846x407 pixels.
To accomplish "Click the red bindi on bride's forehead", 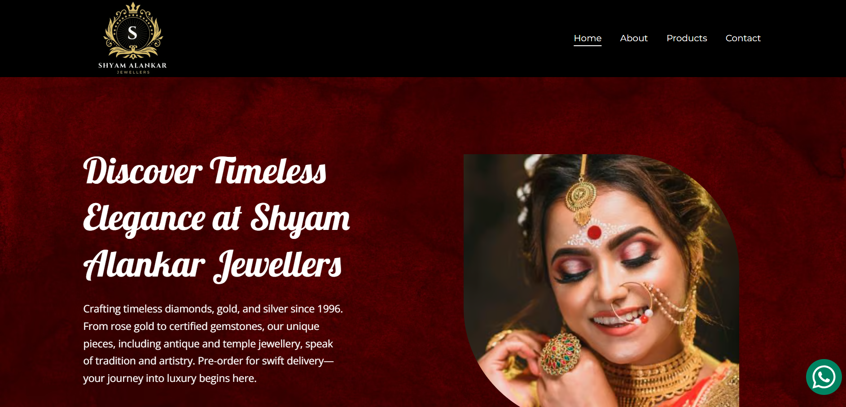I will coord(594,232).
